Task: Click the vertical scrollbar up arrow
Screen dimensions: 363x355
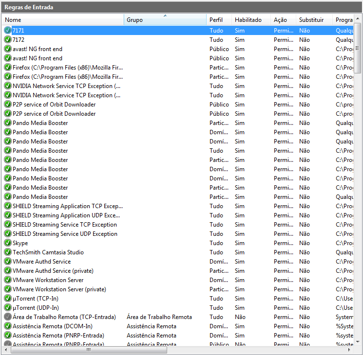Action: (x=358, y=18)
